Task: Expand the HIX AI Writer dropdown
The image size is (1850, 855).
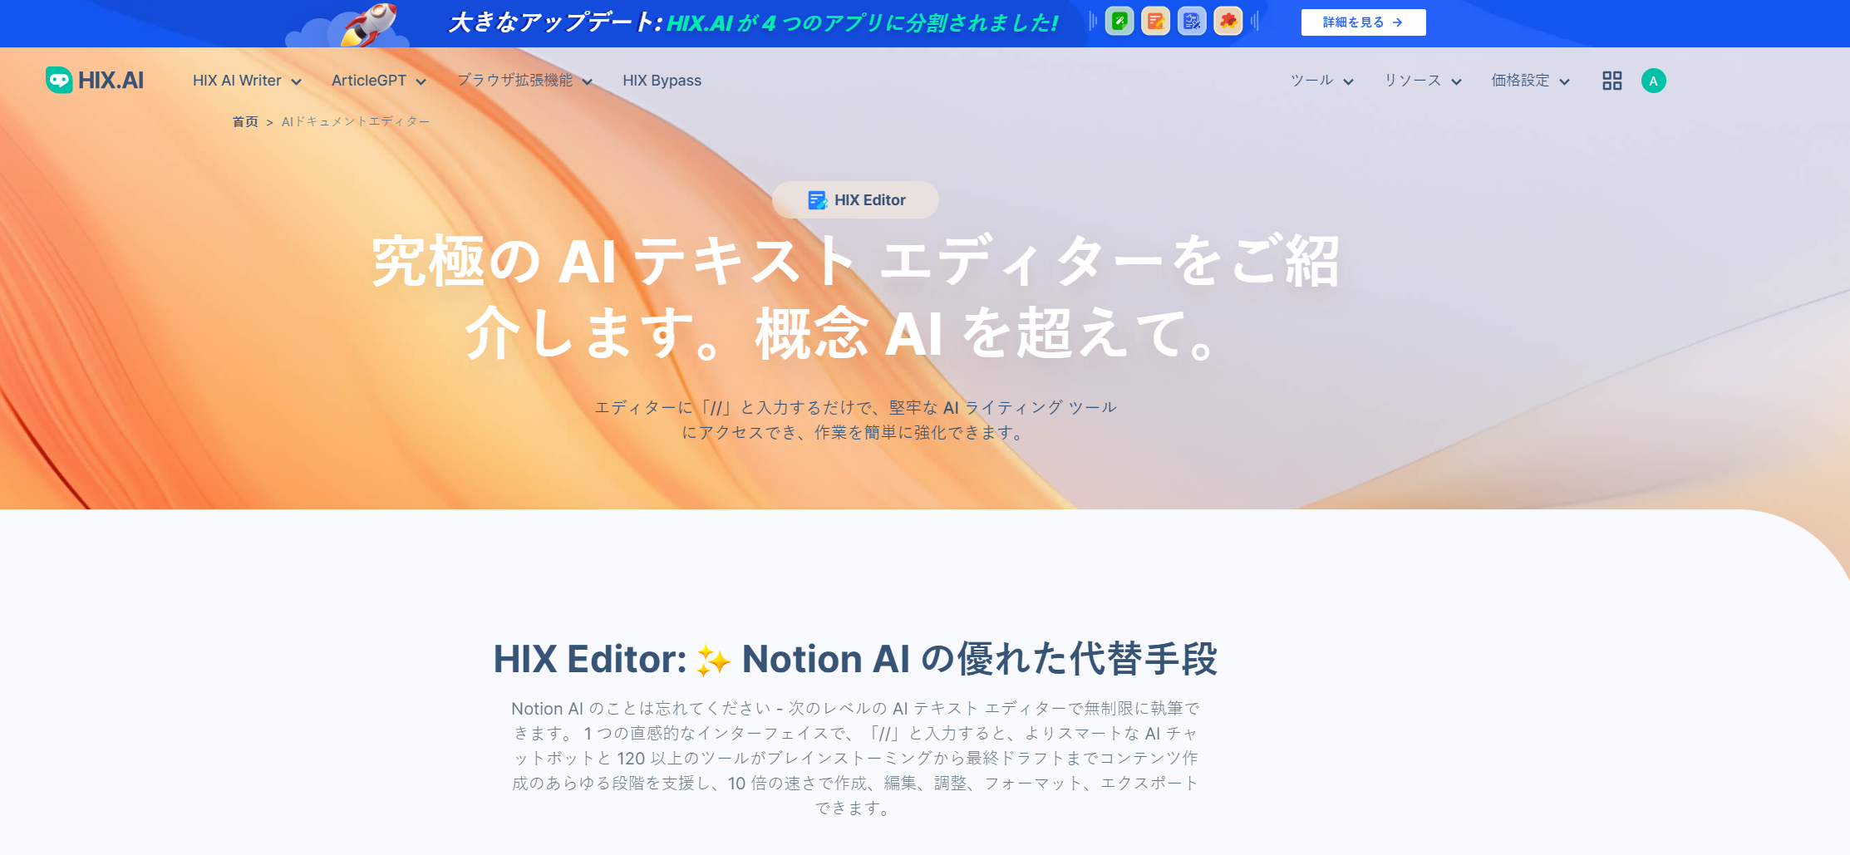Action: point(247,81)
